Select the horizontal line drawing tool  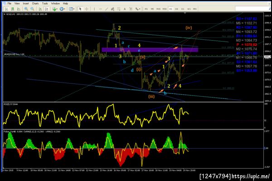click(x=101, y=9)
